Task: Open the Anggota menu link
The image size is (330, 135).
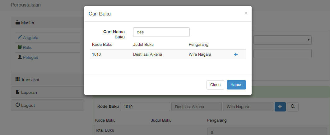Action: pyautogui.click(x=30, y=38)
